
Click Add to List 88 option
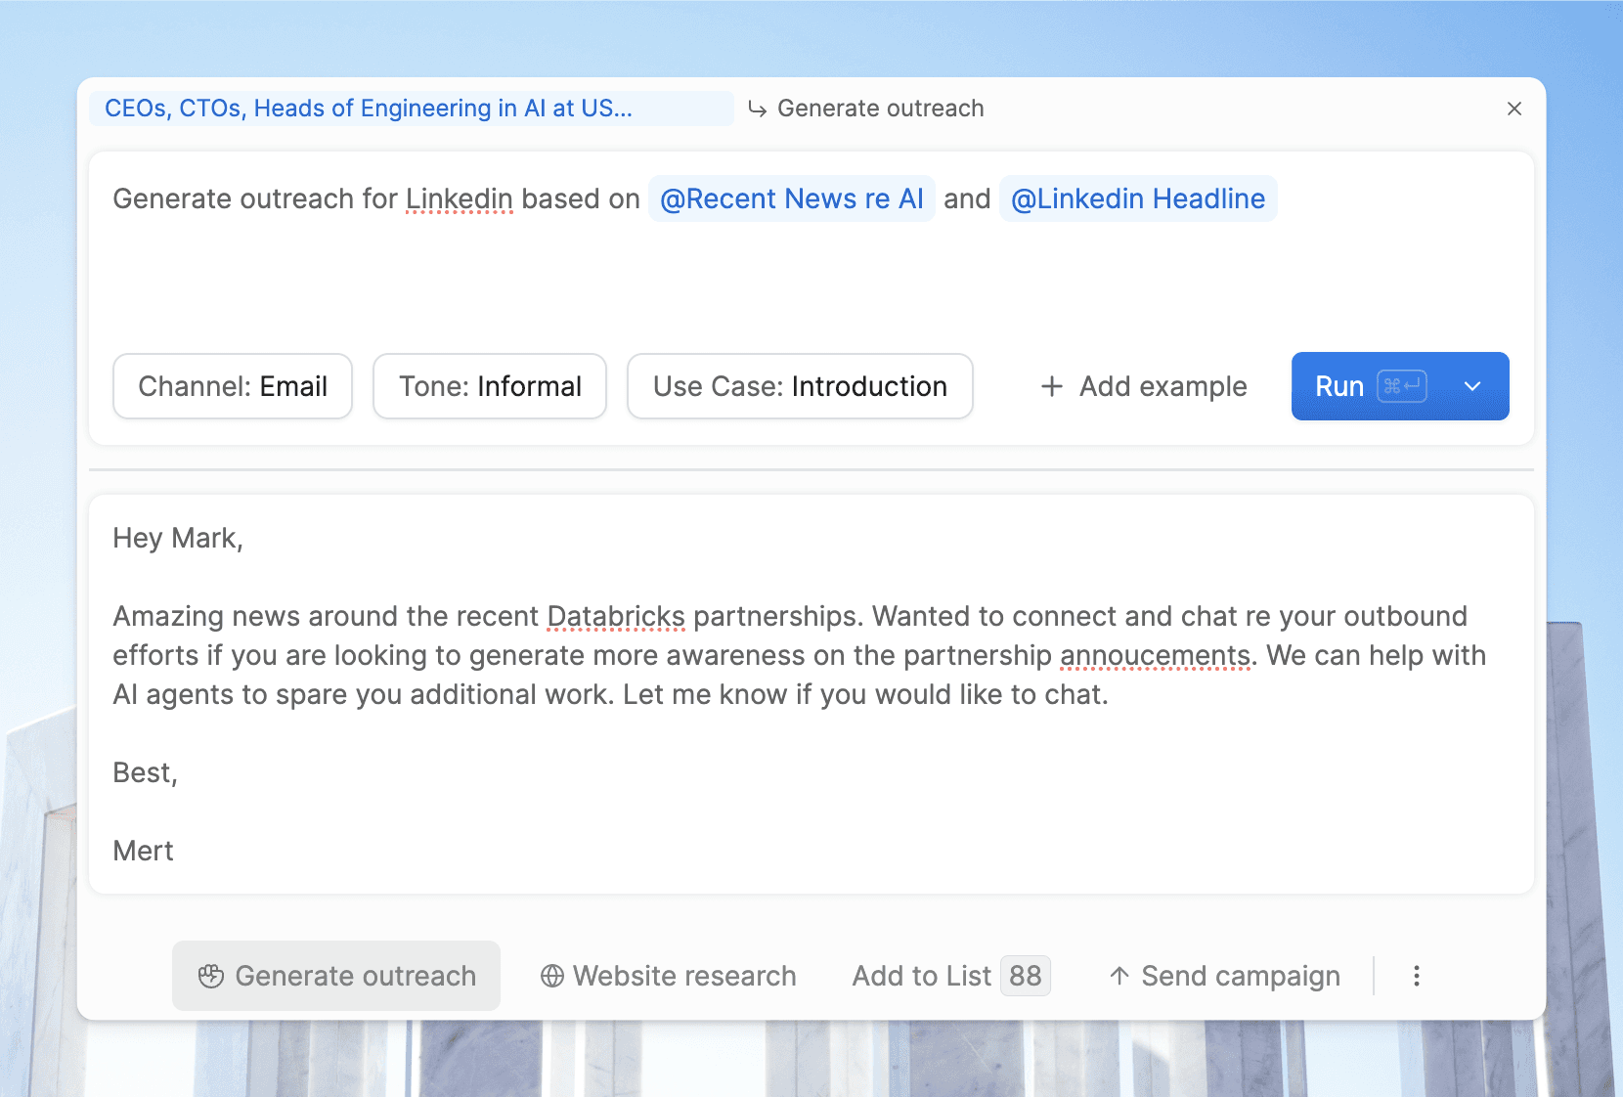pos(950,976)
